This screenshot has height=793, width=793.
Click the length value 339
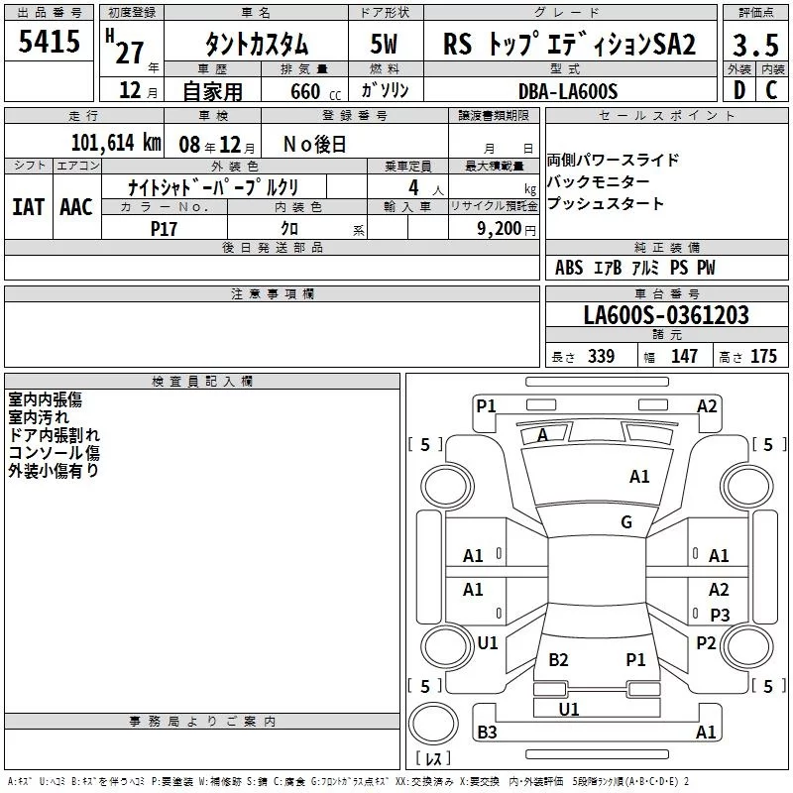601,357
